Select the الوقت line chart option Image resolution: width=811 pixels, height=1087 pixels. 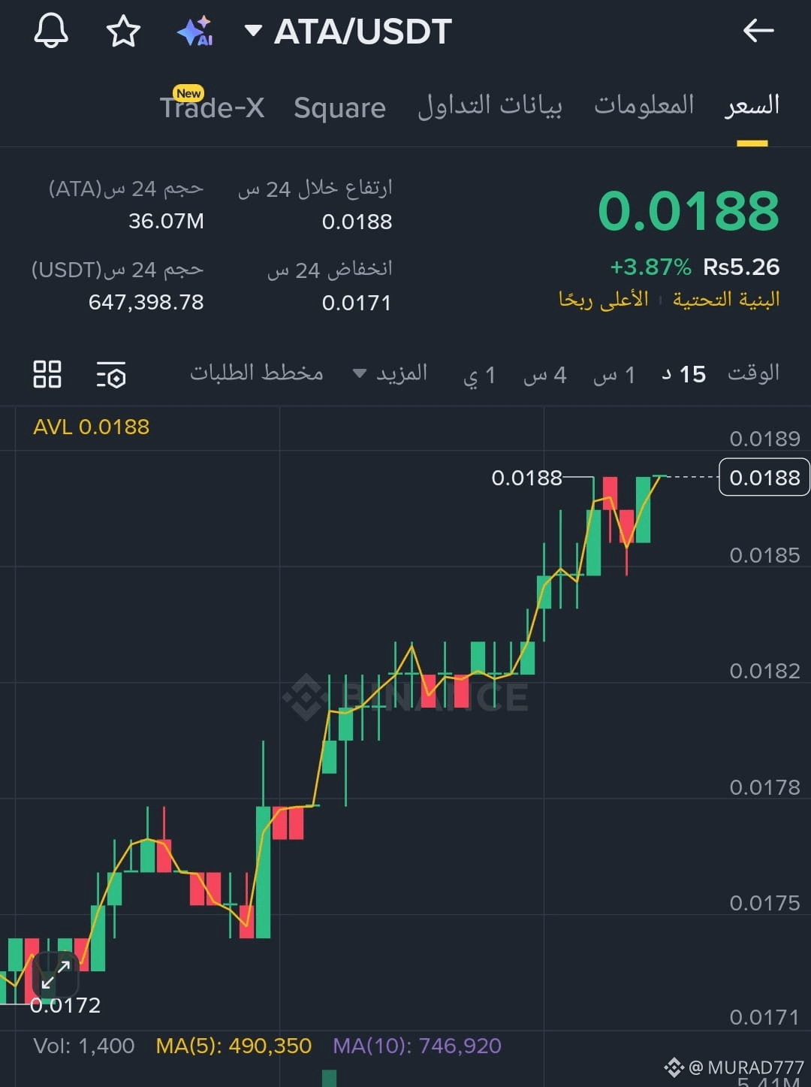(753, 373)
